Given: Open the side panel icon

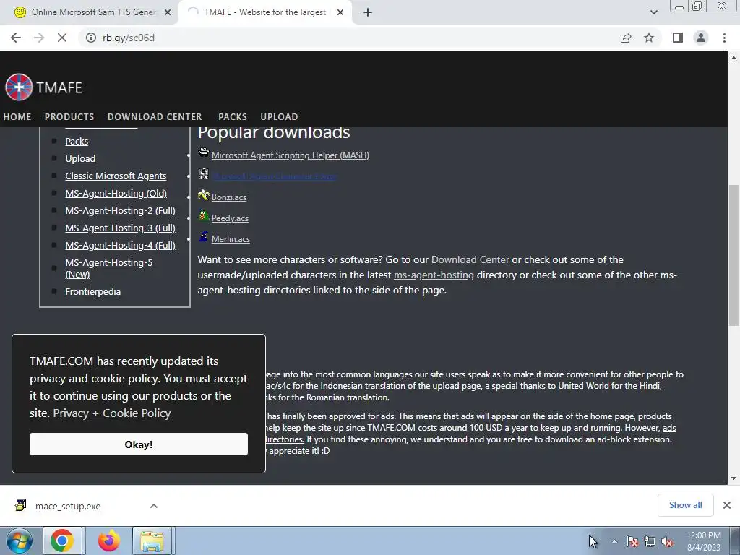Looking at the screenshot, I should point(678,38).
